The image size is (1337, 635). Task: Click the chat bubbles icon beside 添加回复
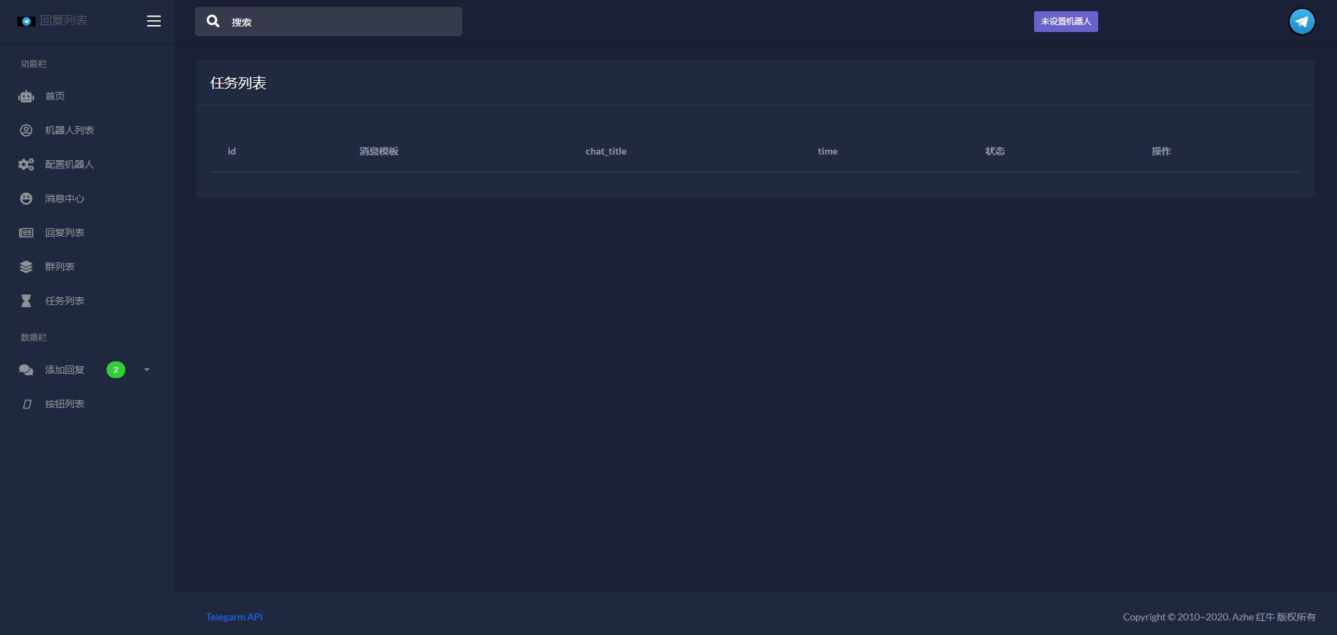pyautogui.click(x=26, y=370)
